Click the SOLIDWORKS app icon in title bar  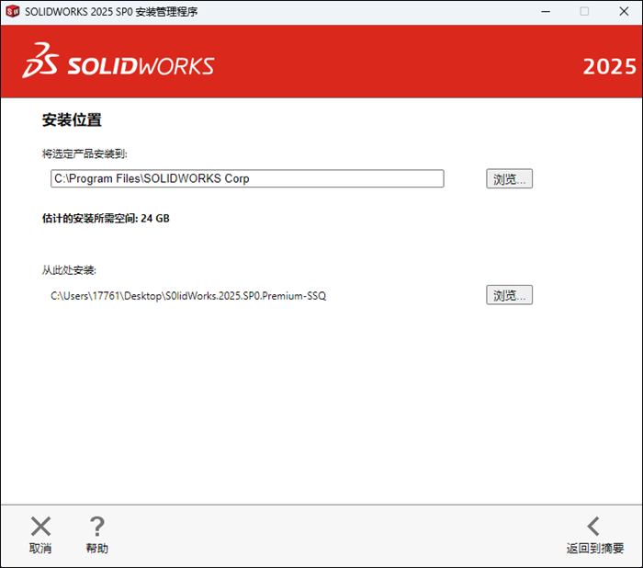click(12, 12)
